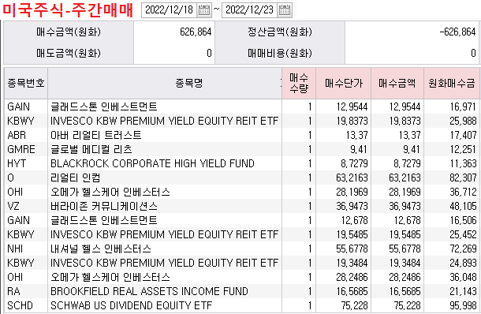The height and width of the screenshot is (314, 481).
Task: Open the start date calendar picker icon
Action: [x=204, y=10]
